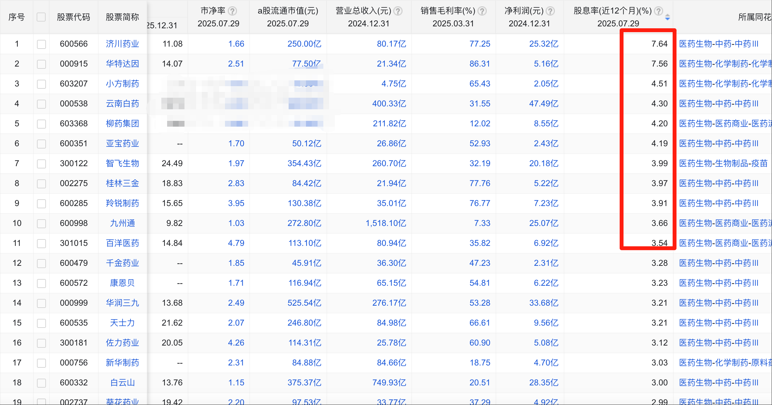Open stock link 智飞生物
Viewport: 772px width, 405px height.
coord(122,163)
